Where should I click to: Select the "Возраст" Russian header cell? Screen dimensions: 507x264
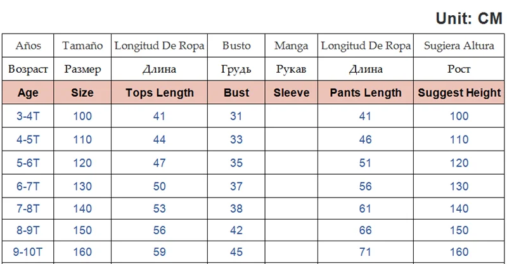(28, 69)
